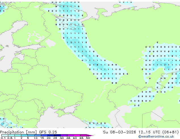Click the legend label '0.1'
The width and height of the screenshot is (180, 139).
click(3, 138)
